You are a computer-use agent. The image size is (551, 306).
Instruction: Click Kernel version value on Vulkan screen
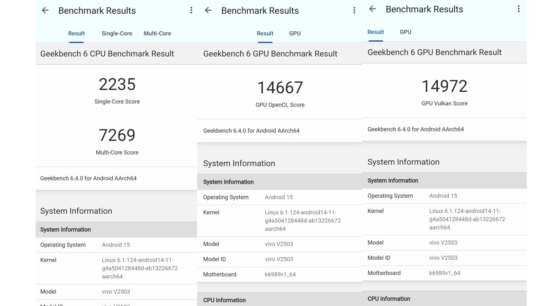point(467,219)
